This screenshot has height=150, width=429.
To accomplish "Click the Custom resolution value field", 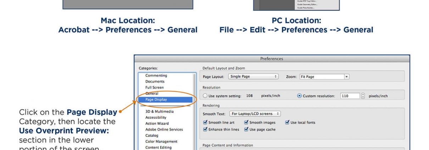I will tap(350, 96).
